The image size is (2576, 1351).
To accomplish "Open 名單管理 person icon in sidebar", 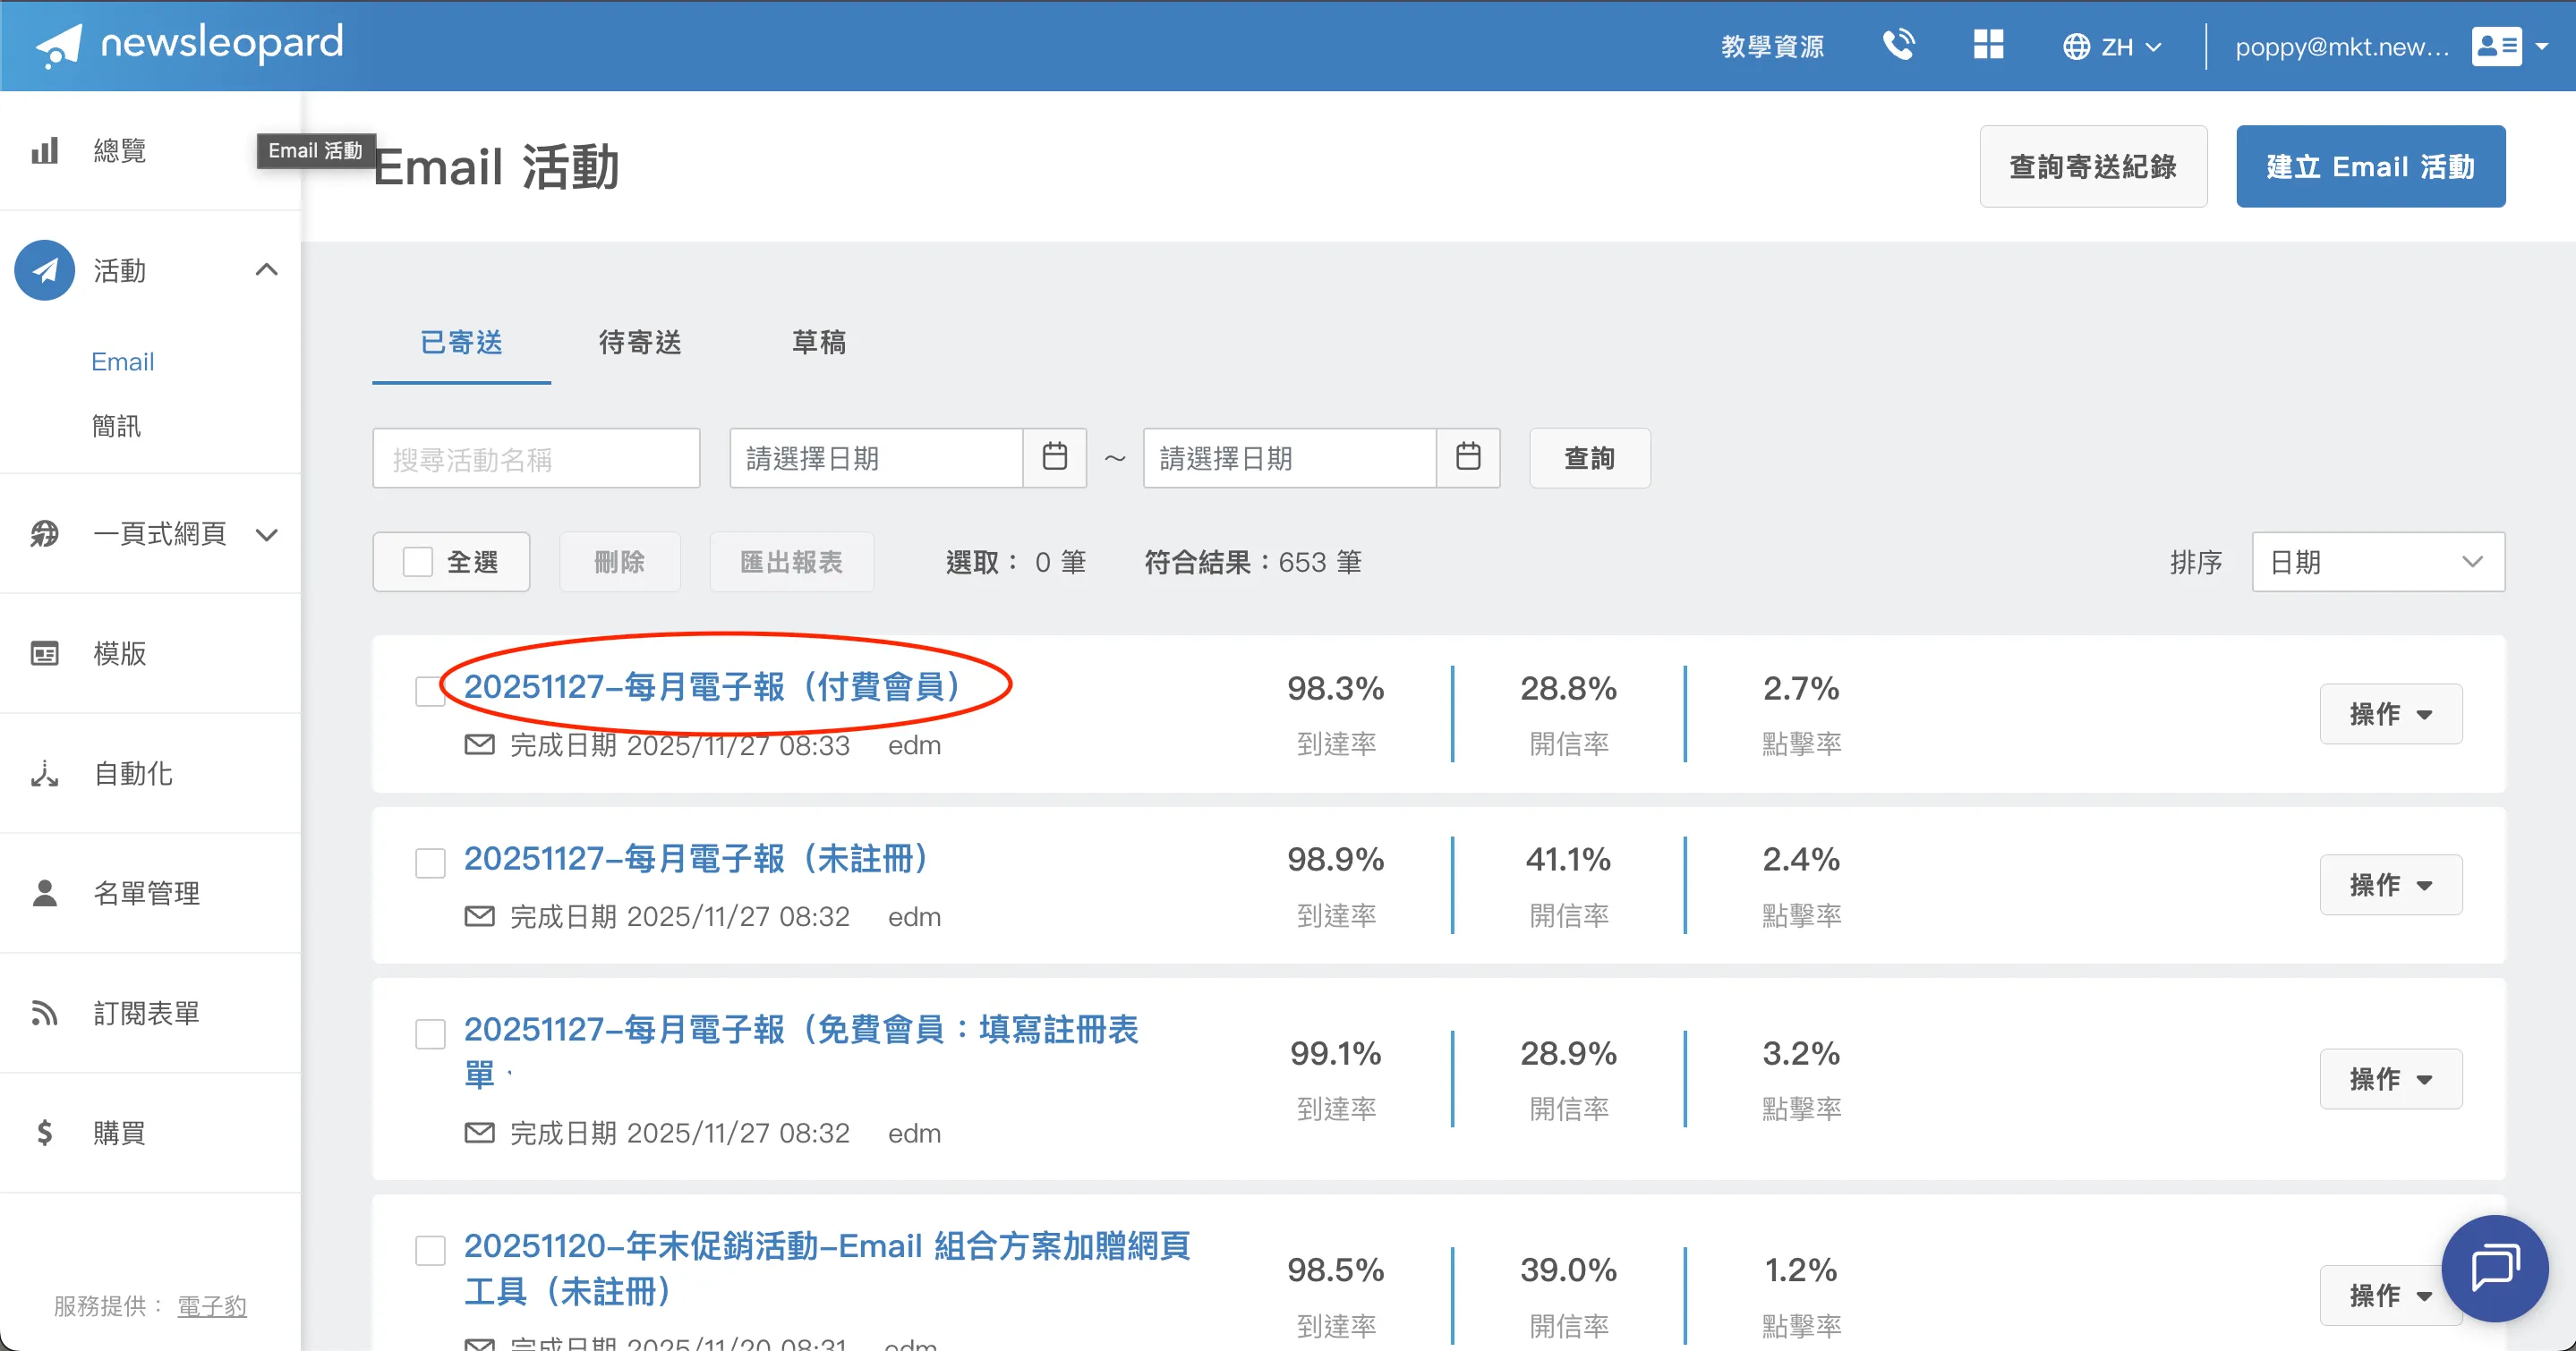I will (45, 893).
